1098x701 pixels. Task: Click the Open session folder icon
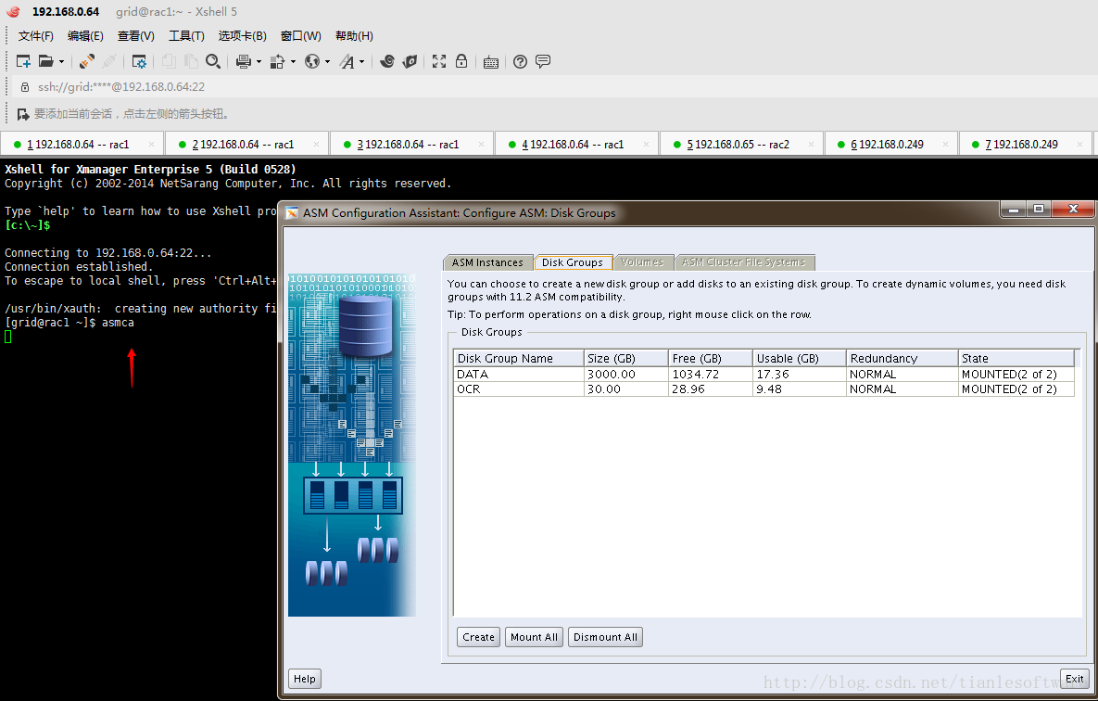[46, 62]
